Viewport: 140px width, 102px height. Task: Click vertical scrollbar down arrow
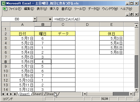(137, 90)
